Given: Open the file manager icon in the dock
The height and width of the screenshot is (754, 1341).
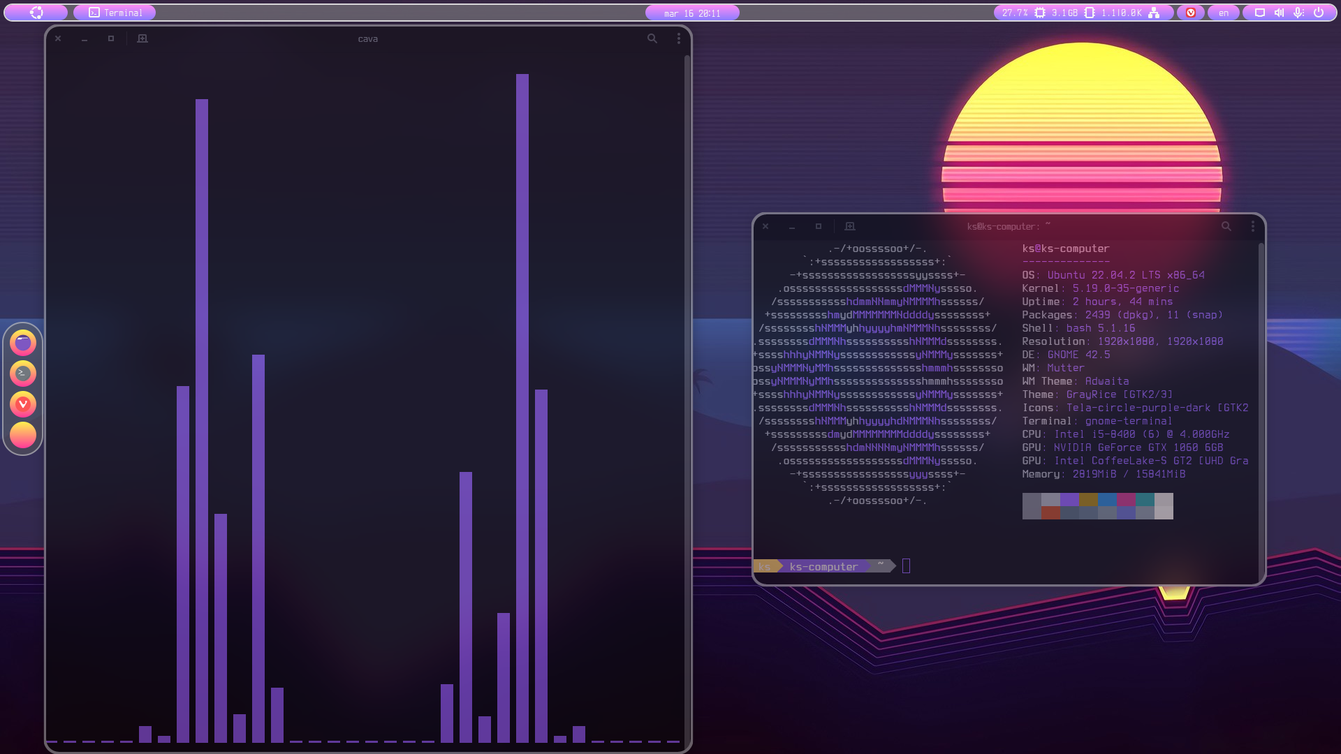Looking at the screenshot, I should (23, 343).
